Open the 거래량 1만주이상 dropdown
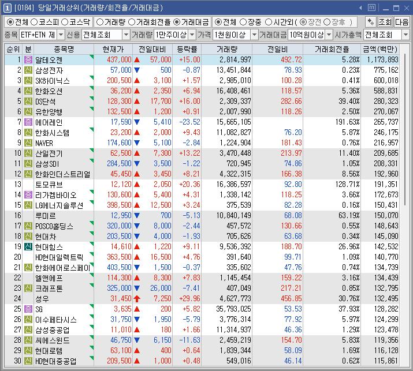 [x=192, y=35]
